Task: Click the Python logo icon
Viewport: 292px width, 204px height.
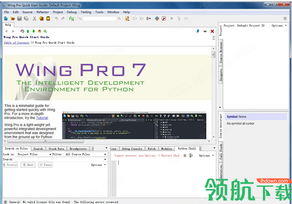Action: coord(157,19)
